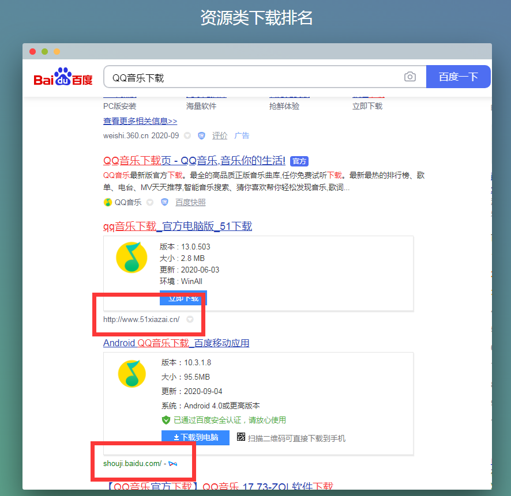Click the orange window dot
The image size is (511, 496).
pyautogui.click(x=57, y=51)
